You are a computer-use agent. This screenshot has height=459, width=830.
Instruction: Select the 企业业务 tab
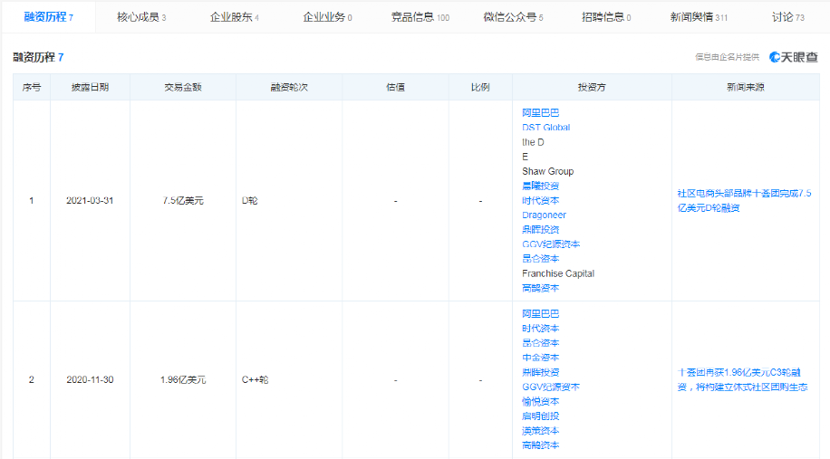pyautogui.click(x=327, y=17)
